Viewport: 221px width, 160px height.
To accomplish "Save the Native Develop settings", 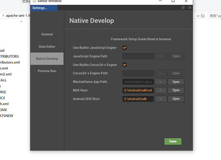I will 173,141.
